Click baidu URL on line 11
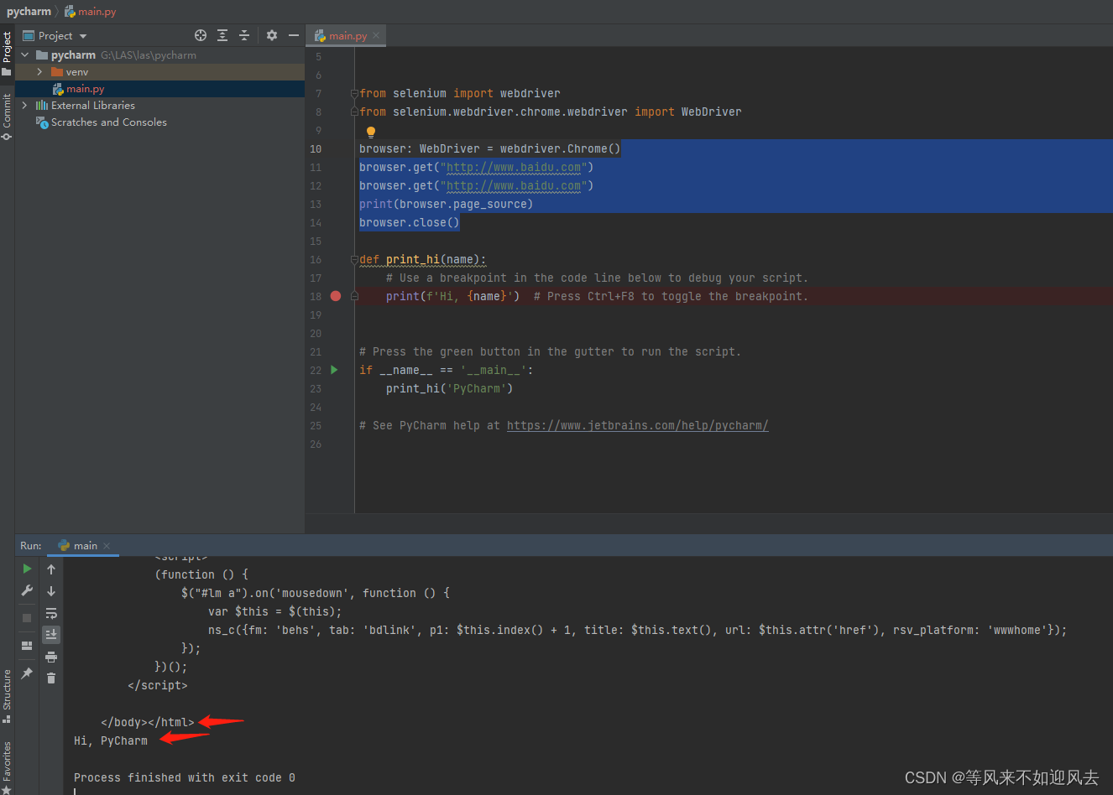This screenshot has width=1113, height=795. click(513, 167)
